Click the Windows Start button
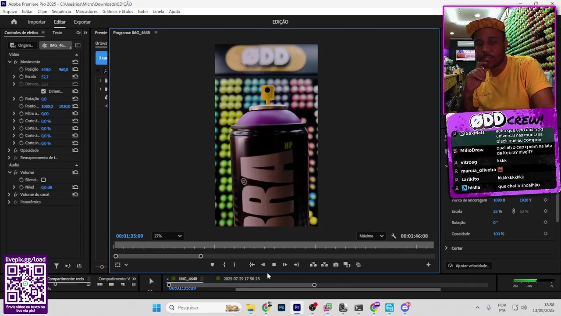The width and height of the screenshot is (561, 316). [156, 308]
